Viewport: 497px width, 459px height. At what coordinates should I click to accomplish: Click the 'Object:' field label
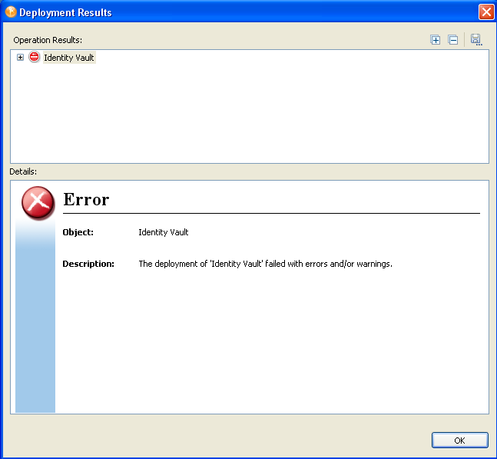[78, 232]
